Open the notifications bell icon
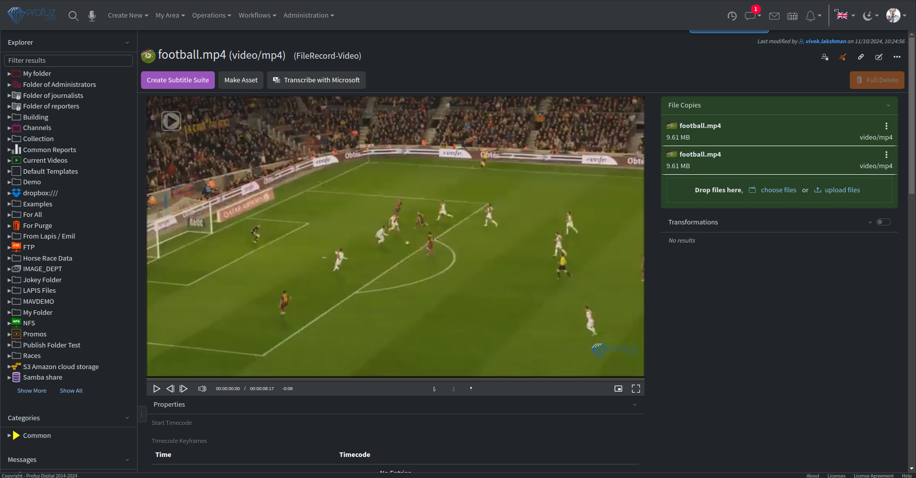Screen dimensions: 916x478 811,16
